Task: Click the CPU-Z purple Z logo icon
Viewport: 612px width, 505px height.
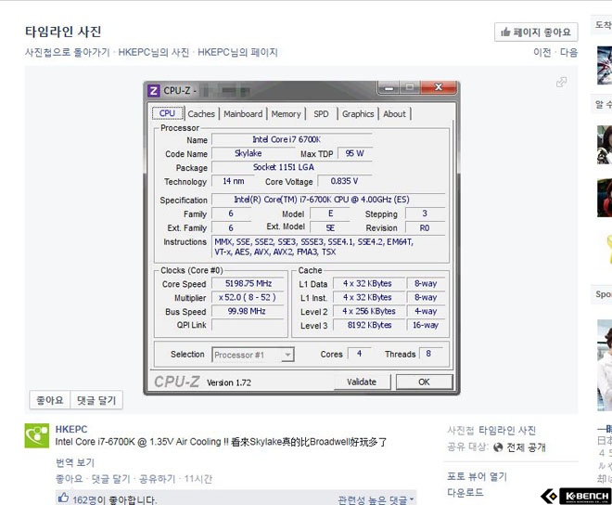Action: pos(153,91)
